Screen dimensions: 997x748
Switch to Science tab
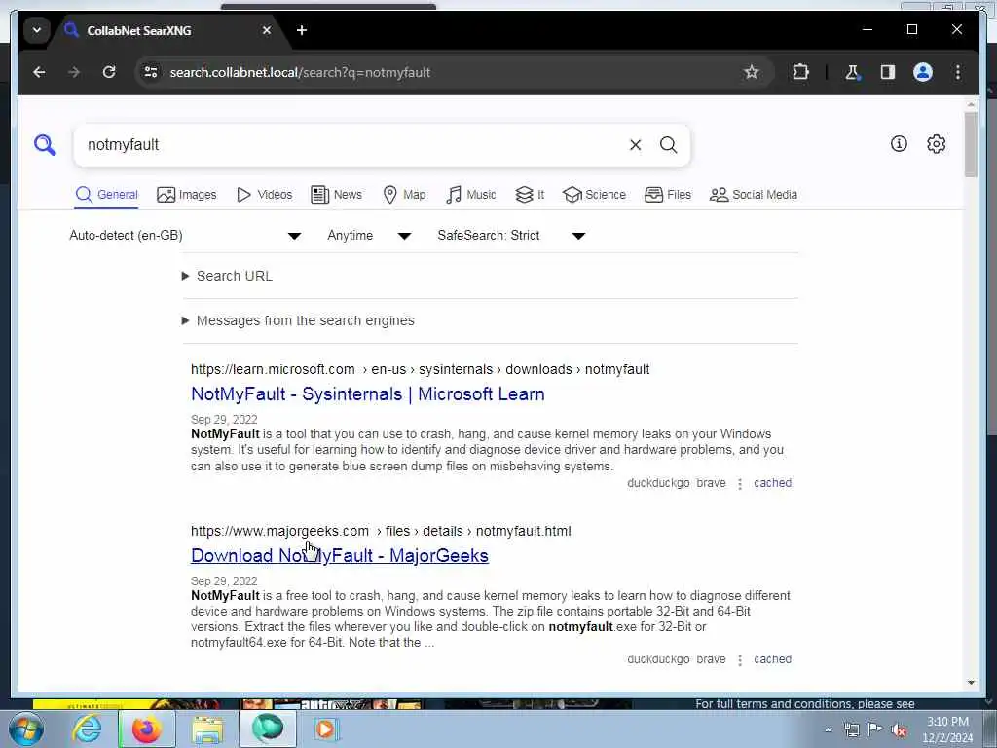coord(595,195)
